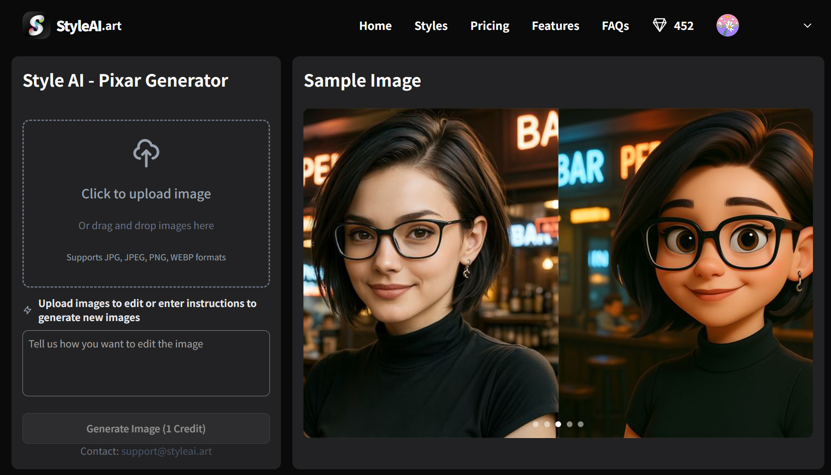Select the second carousel dot
The width and height of the screenshot is (831, 475).
point(547,424)
